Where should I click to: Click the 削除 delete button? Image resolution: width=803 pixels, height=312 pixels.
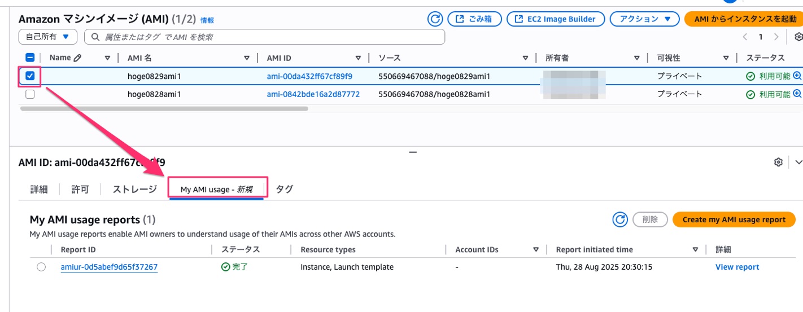tap(650, 219)
